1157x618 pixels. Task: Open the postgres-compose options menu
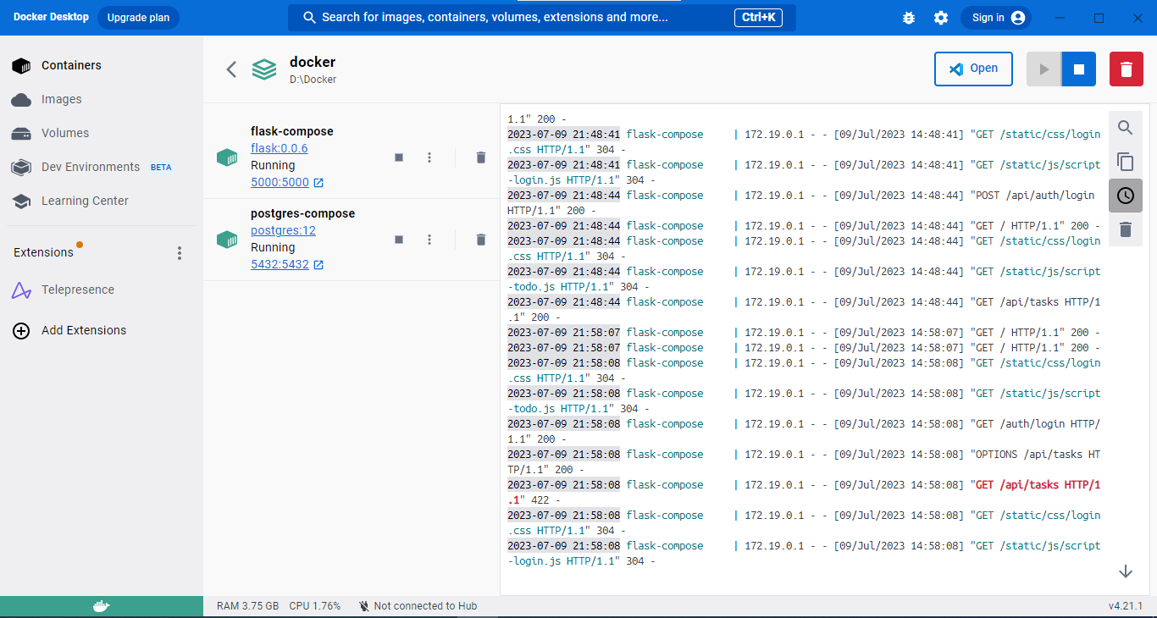pos(429,240)
